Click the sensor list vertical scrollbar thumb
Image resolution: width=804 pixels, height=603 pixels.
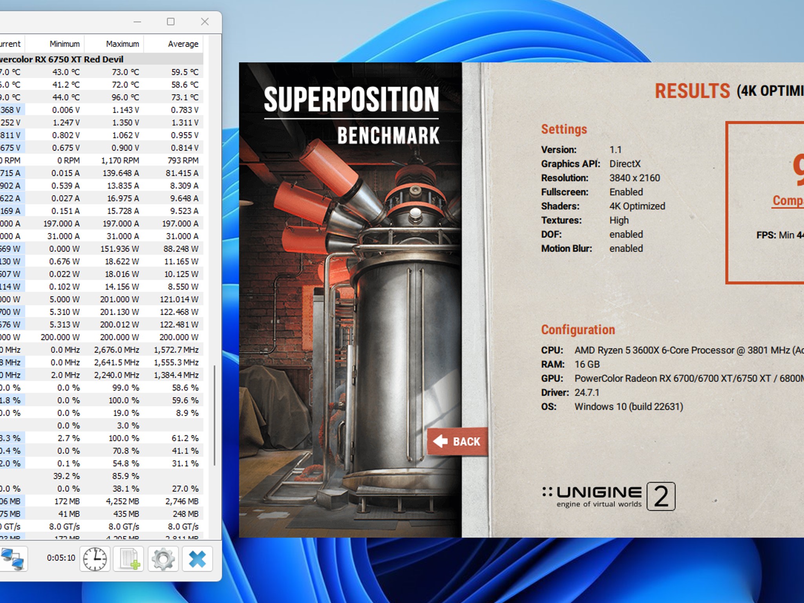214,415
